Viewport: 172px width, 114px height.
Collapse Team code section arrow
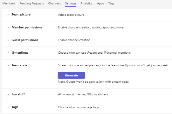[x=8, y=65]
